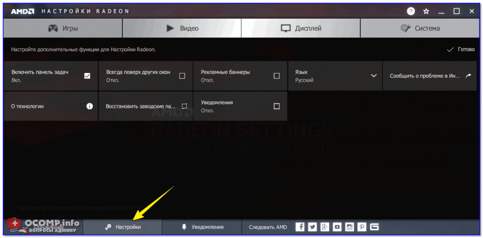Open Уведомления in the bottom bar
This screenshot has height=238, width=483.
coord(202,227)
